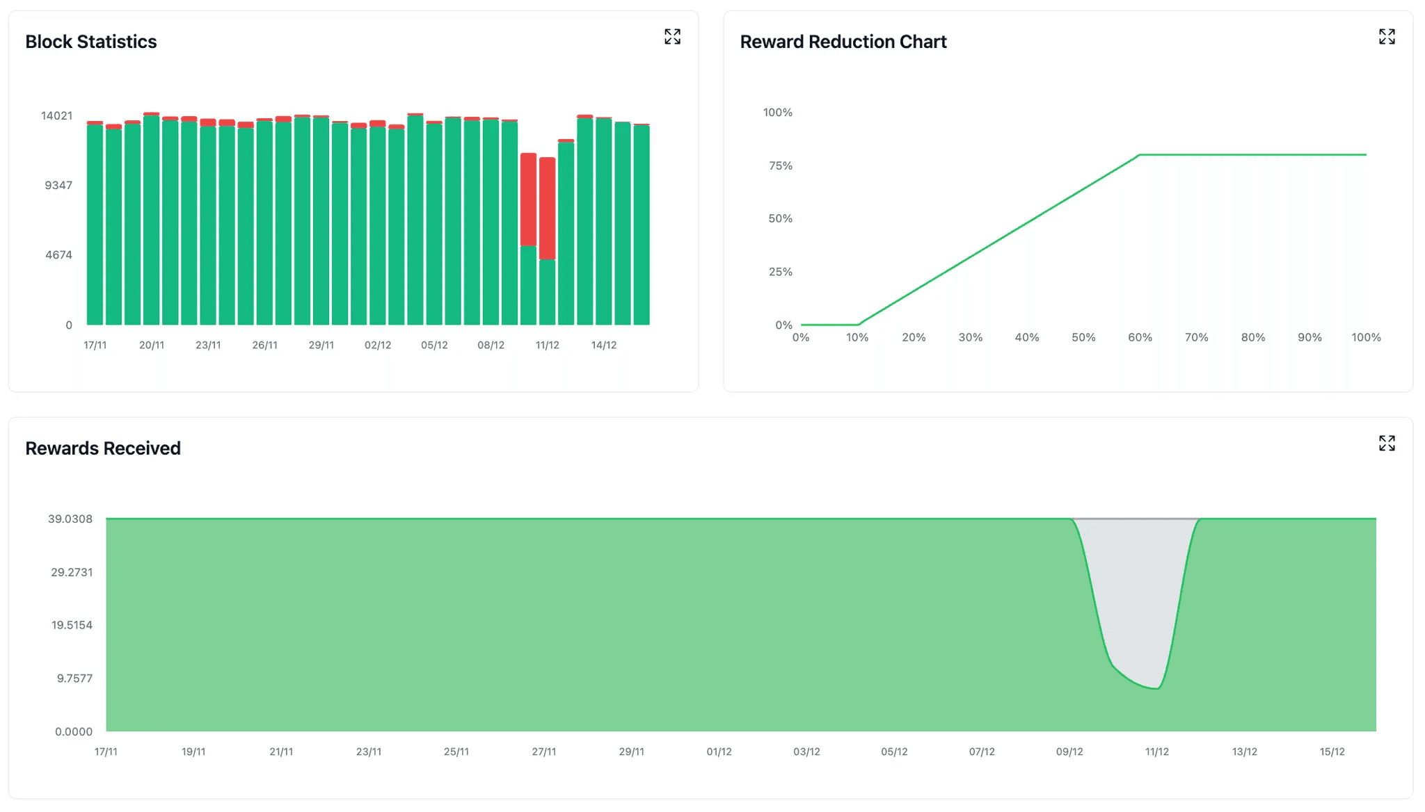Click the line start at 10% reduction
1425x812 pixels.
(x=858, y=325)
